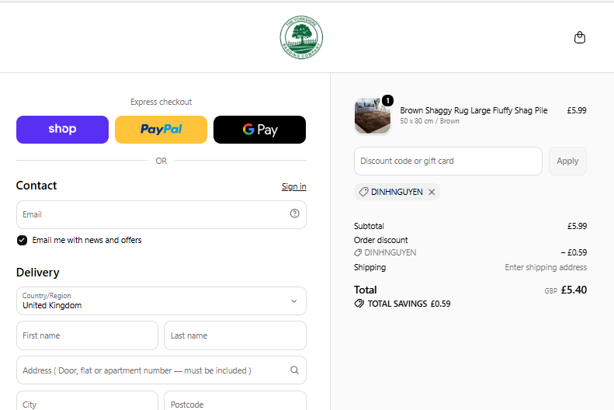
Task: Click the First name field
Action: [87, 335]
